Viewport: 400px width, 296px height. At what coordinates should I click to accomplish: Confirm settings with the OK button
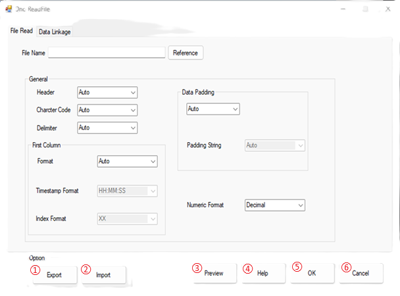click(312, 273)
